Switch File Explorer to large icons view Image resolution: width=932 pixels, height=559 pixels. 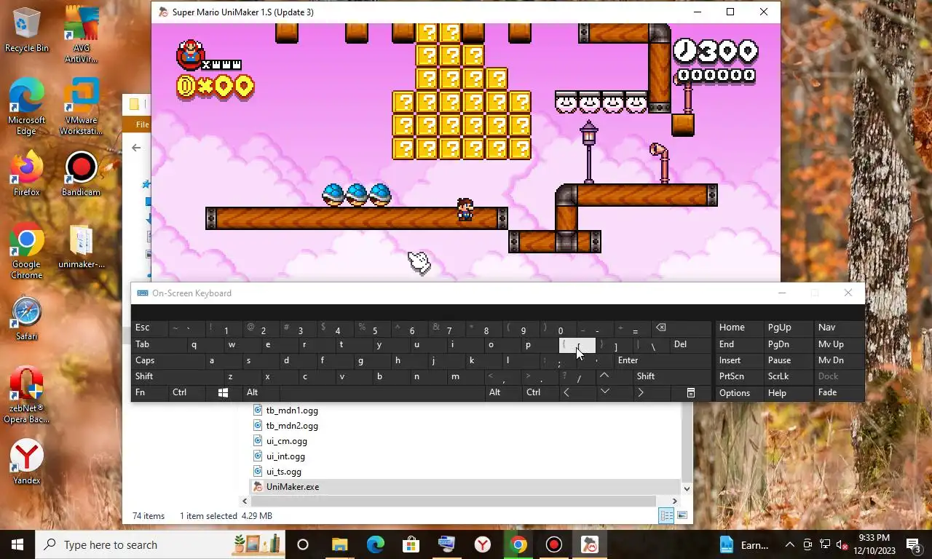pyautogui.click(x=682, y=516)
